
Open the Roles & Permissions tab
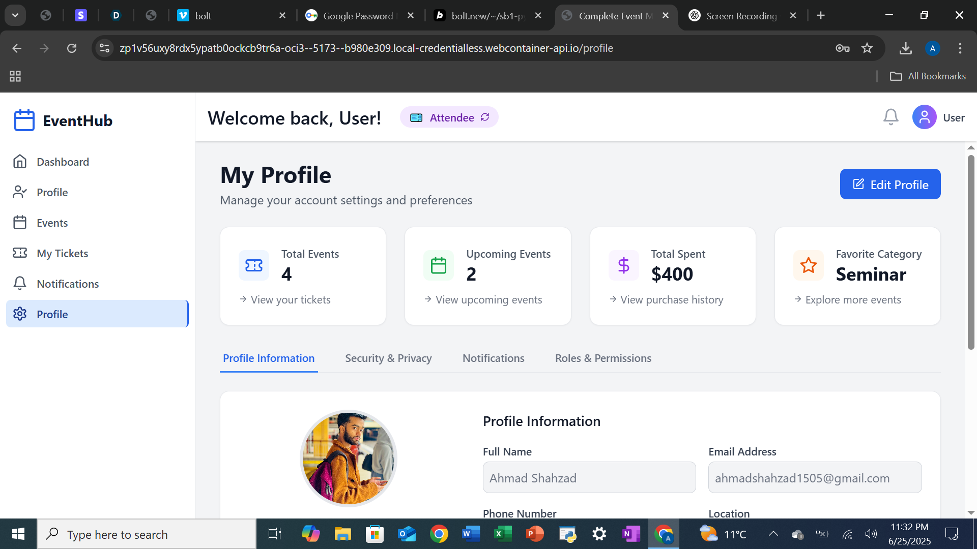click(603, 358)
